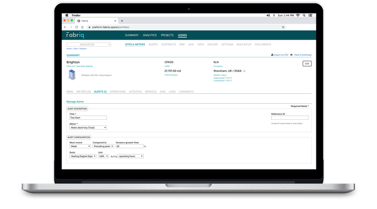Image resolution: width=377 pixels, height=209 pixels.
Task: Click the weather station info icon
Action: coord(244,71)
